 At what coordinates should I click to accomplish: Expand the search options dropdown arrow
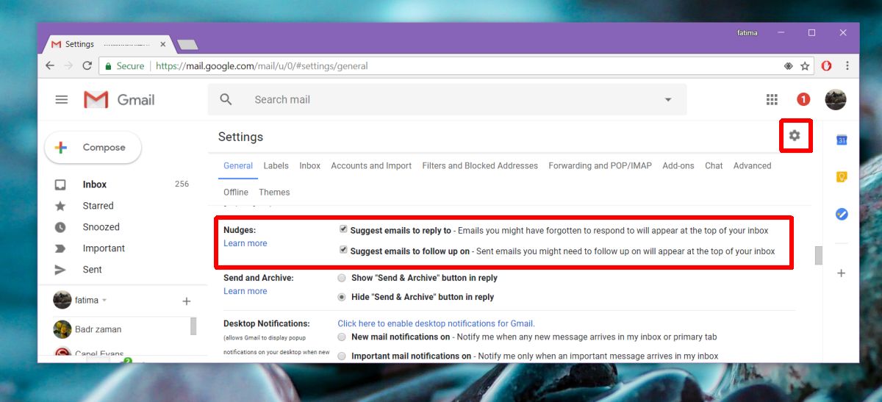point(668,100)
